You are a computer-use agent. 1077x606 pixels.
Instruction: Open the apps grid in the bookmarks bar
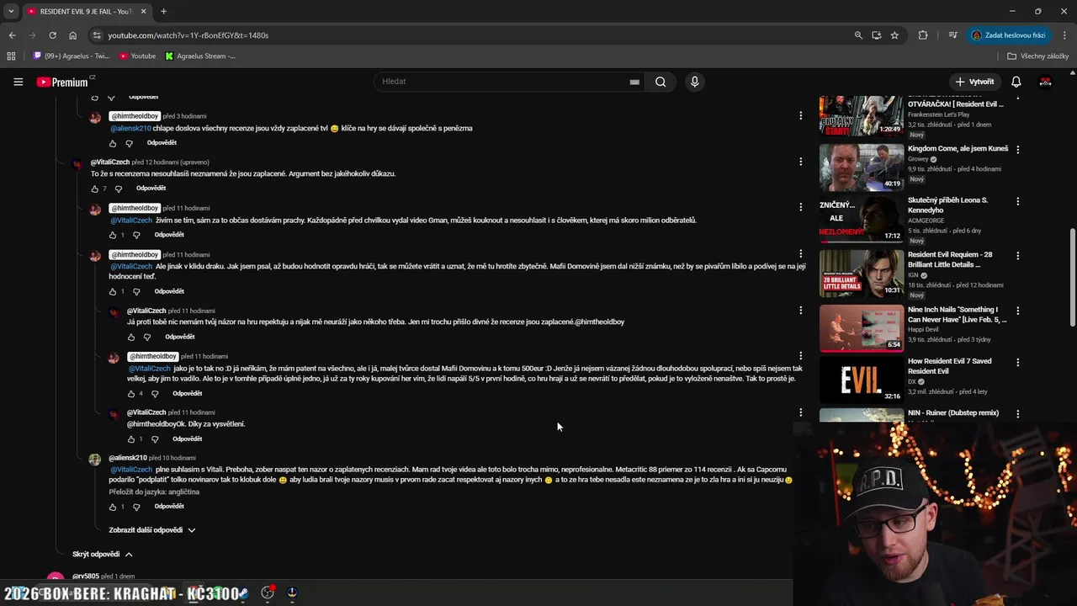(x=11, y=56)
